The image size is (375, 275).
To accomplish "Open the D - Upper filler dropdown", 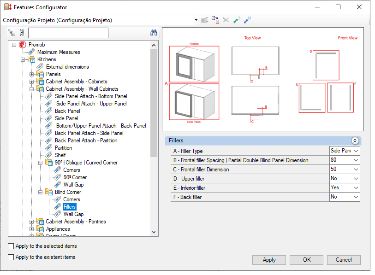I will click(356, 178).
